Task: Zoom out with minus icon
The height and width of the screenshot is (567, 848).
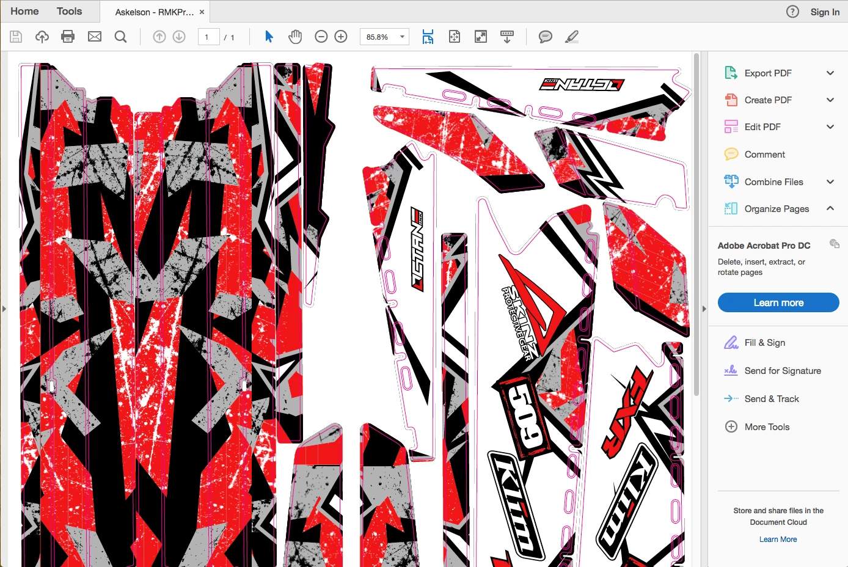Action: pos(321,37)
